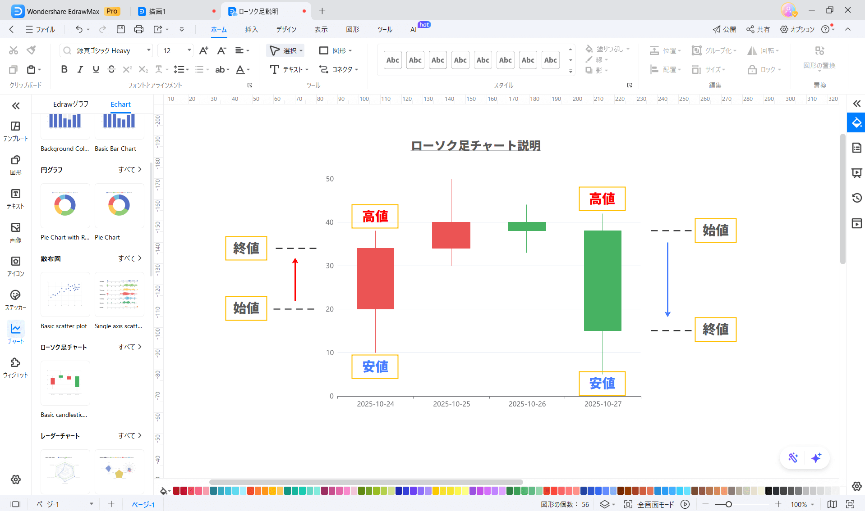
Task: Open the font size dropdown
Action: (x=189, y=50)
